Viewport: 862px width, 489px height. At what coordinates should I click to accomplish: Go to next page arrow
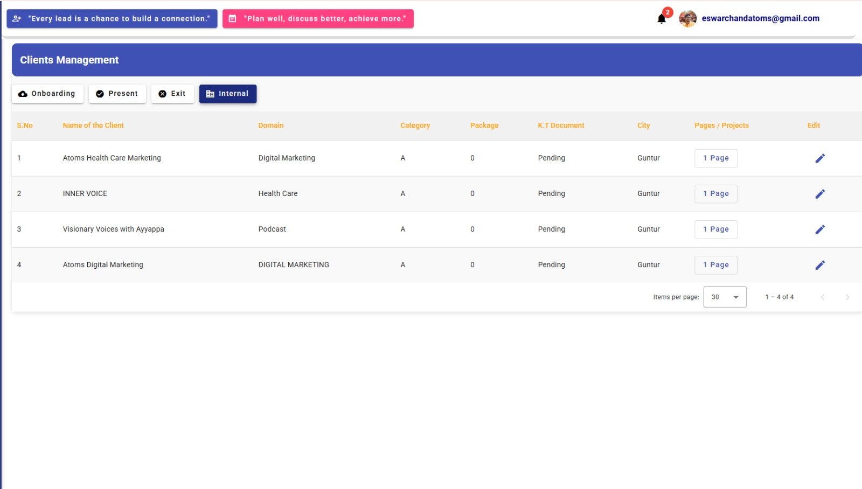(847, 297)
